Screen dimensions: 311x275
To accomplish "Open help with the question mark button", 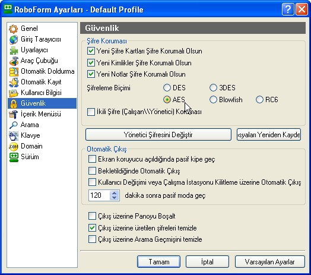I will [x=288, y=10].
